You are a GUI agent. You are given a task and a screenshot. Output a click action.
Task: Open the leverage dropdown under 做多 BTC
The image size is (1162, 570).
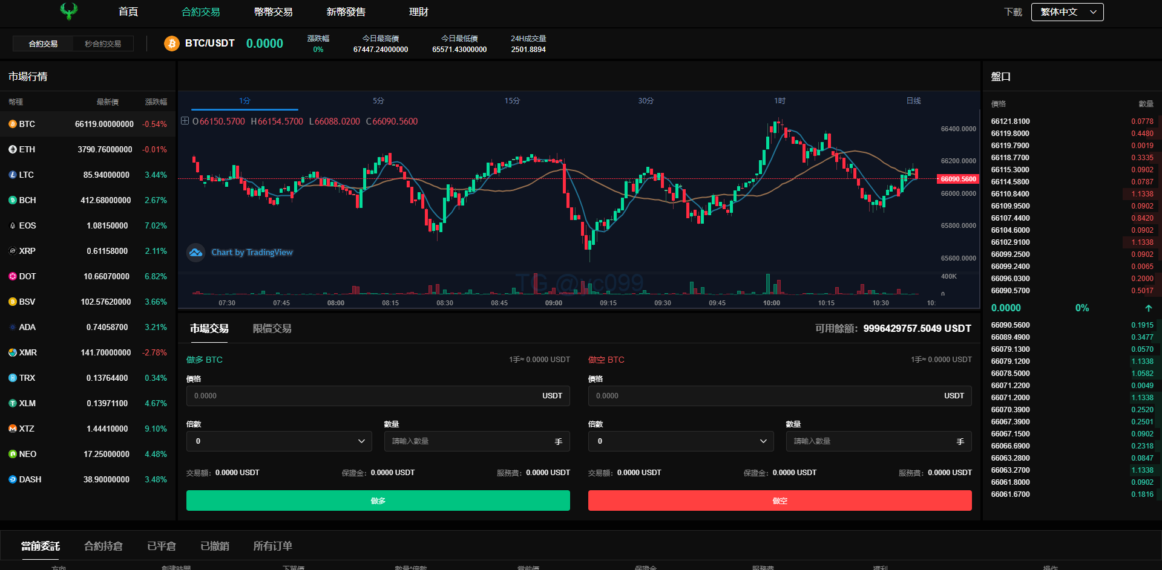click(279, 441)
